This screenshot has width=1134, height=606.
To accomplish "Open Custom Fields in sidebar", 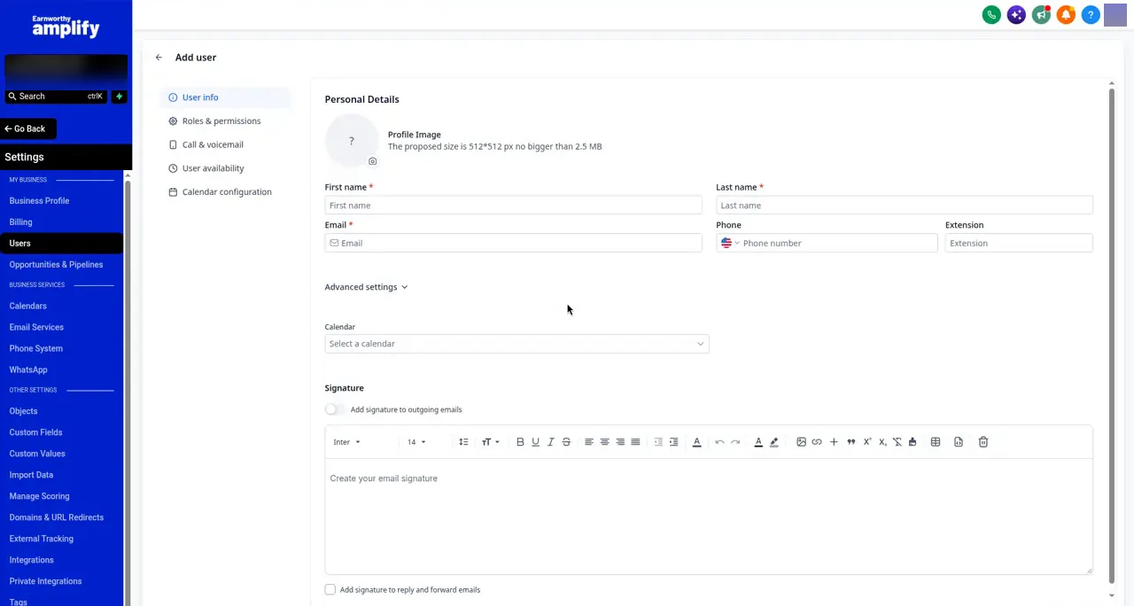I will pyautogui.click(x=35, y=432).
